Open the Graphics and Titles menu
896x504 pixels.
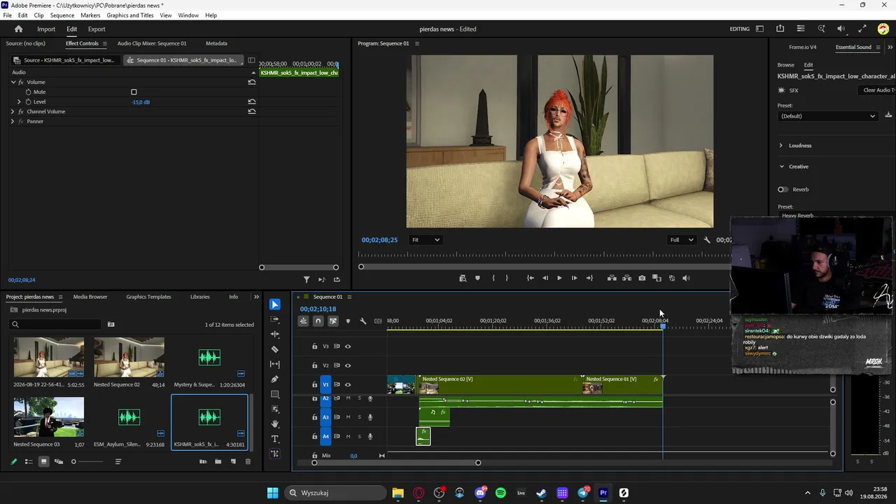coord(130,15)
